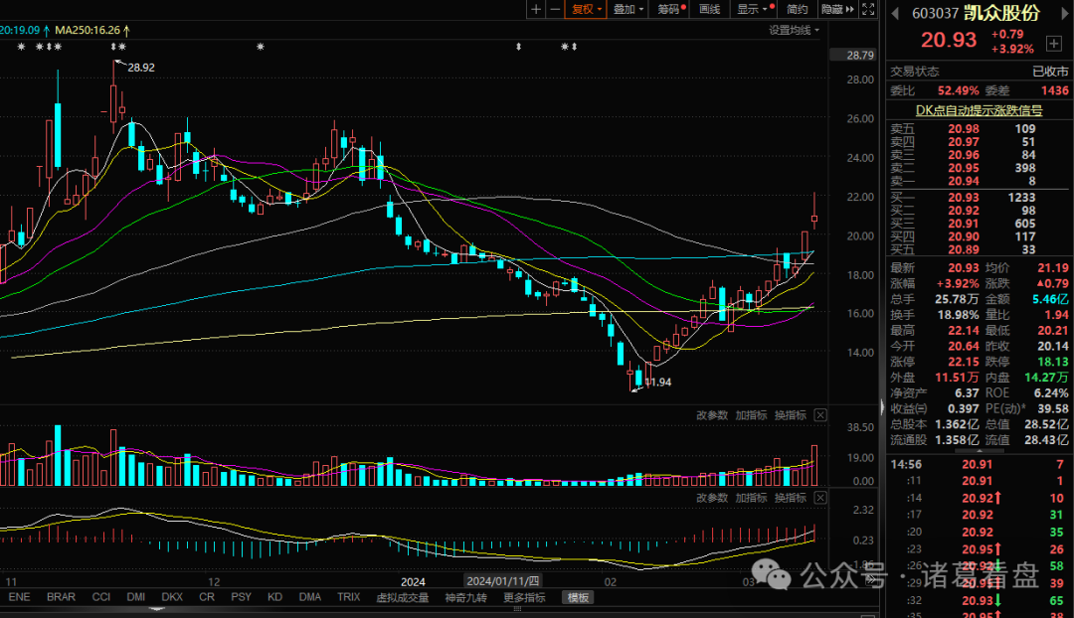The width and height of the screenshot is (1074, 618).
Task: Click 改参数 in the volume panel
Action: [x=712, y=415]
